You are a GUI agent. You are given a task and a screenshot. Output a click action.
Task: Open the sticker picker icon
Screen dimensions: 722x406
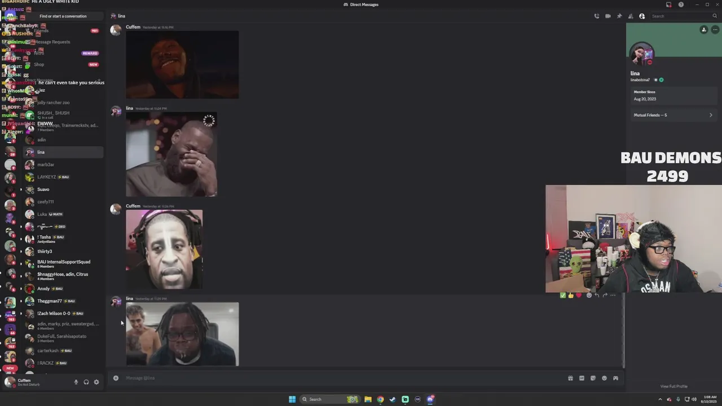[x=593, y=378]
